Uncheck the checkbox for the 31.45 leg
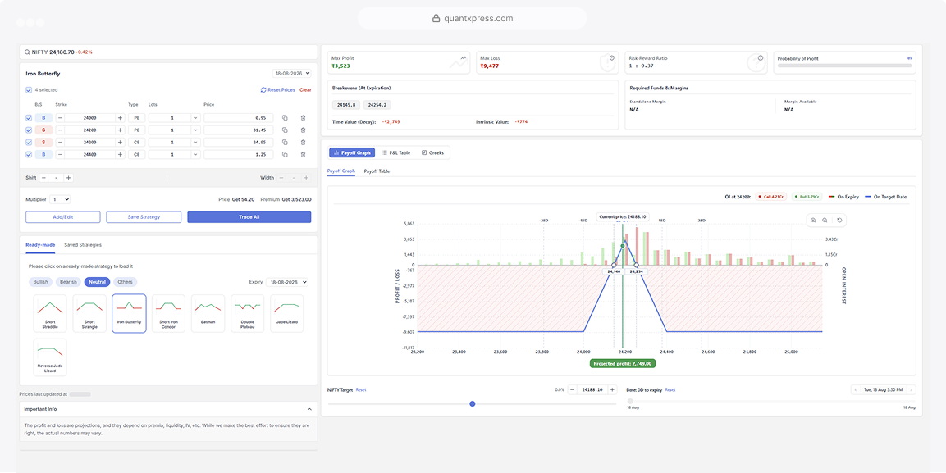This screenshot has width=946, height=473. click(29, 130)
